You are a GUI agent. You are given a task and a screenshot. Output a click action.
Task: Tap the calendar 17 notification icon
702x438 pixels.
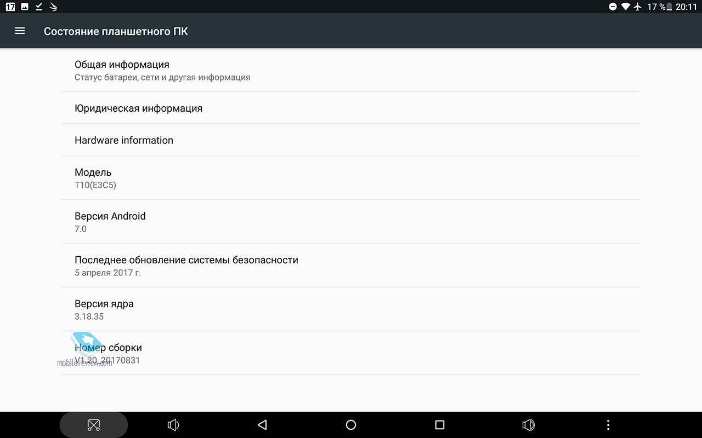point(10,7)
